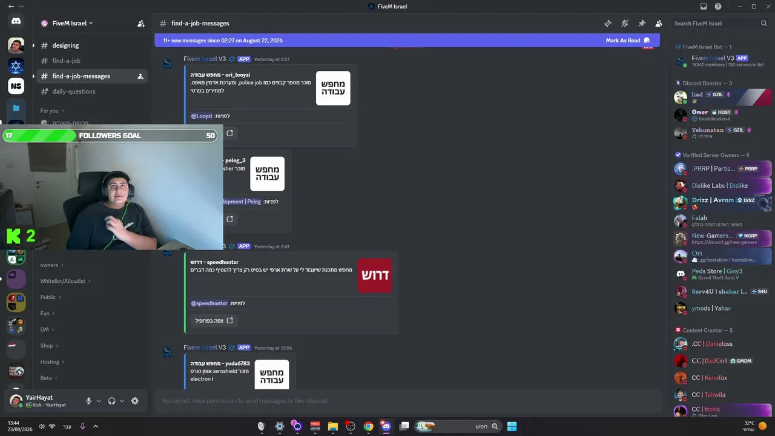Open Google Chrome from the taskbar
The height and width of the screenshot is (436, 775).
click(x=368, y=426)
